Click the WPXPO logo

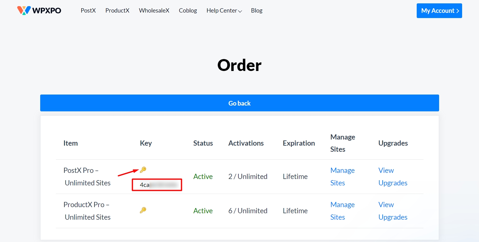[x=39, y=10]
